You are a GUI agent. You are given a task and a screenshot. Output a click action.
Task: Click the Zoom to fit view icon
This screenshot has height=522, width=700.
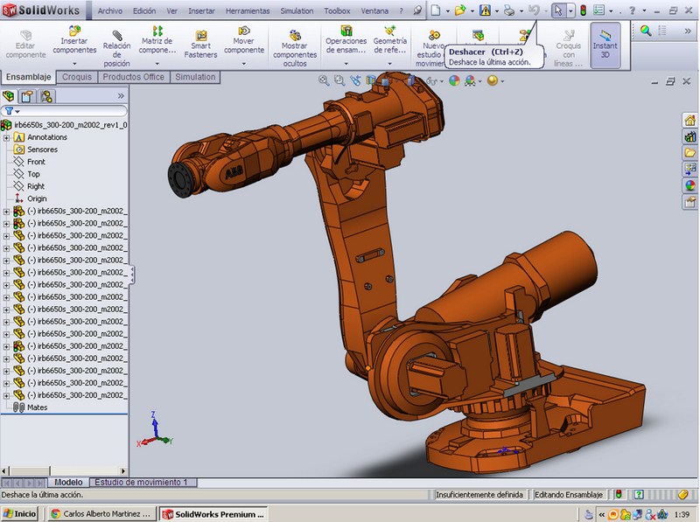point(324,80)
